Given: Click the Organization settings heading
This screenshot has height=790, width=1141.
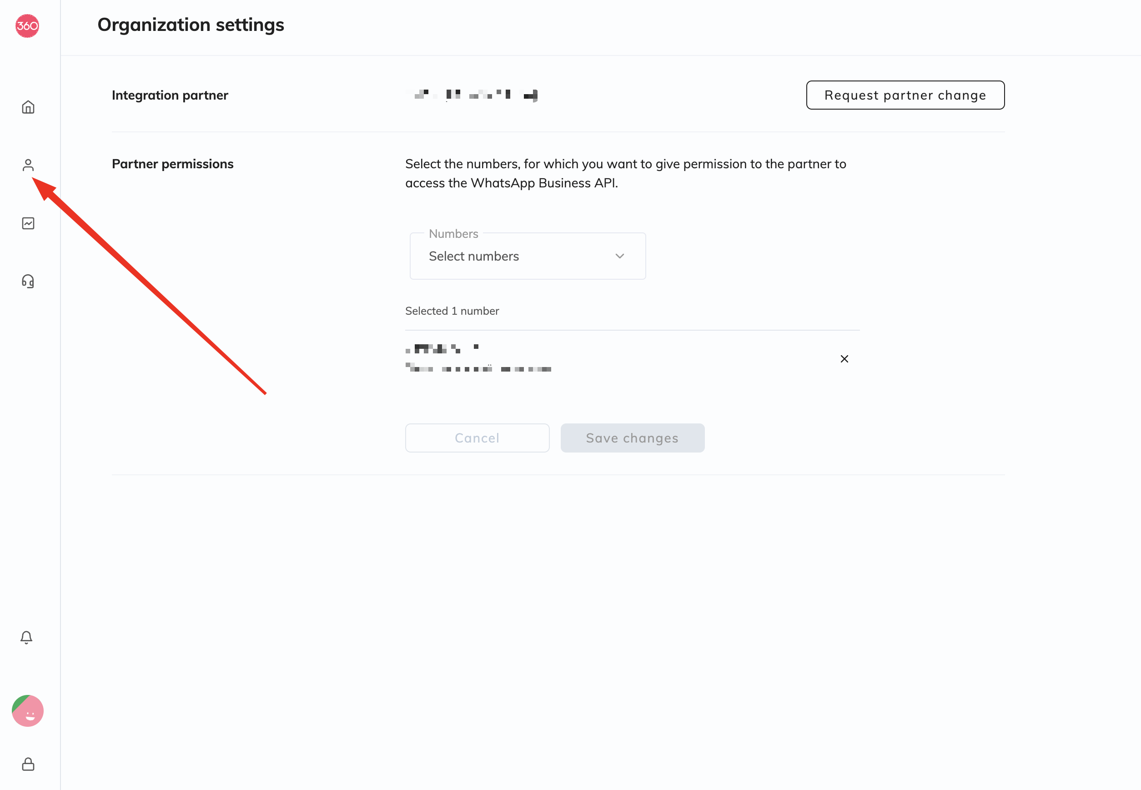Looking at the screenshot, I should pos(191,25).
